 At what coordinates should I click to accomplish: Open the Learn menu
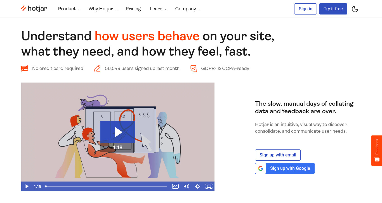(x=158, y=9)
